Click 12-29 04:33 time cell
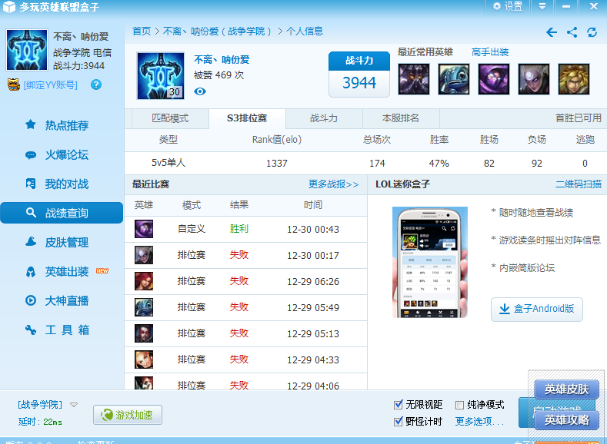This screenshot has height=444, width=607. pos(313,360)
